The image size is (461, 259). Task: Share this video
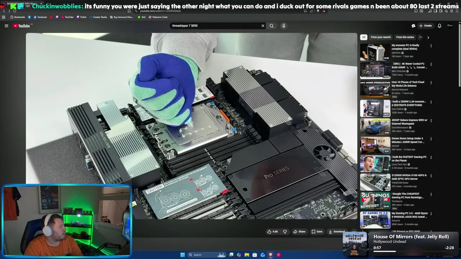click(x=299, y=232)
